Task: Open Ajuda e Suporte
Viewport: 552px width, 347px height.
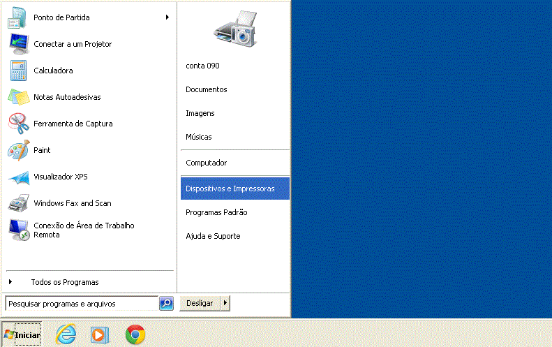Action: click(213, 236)
